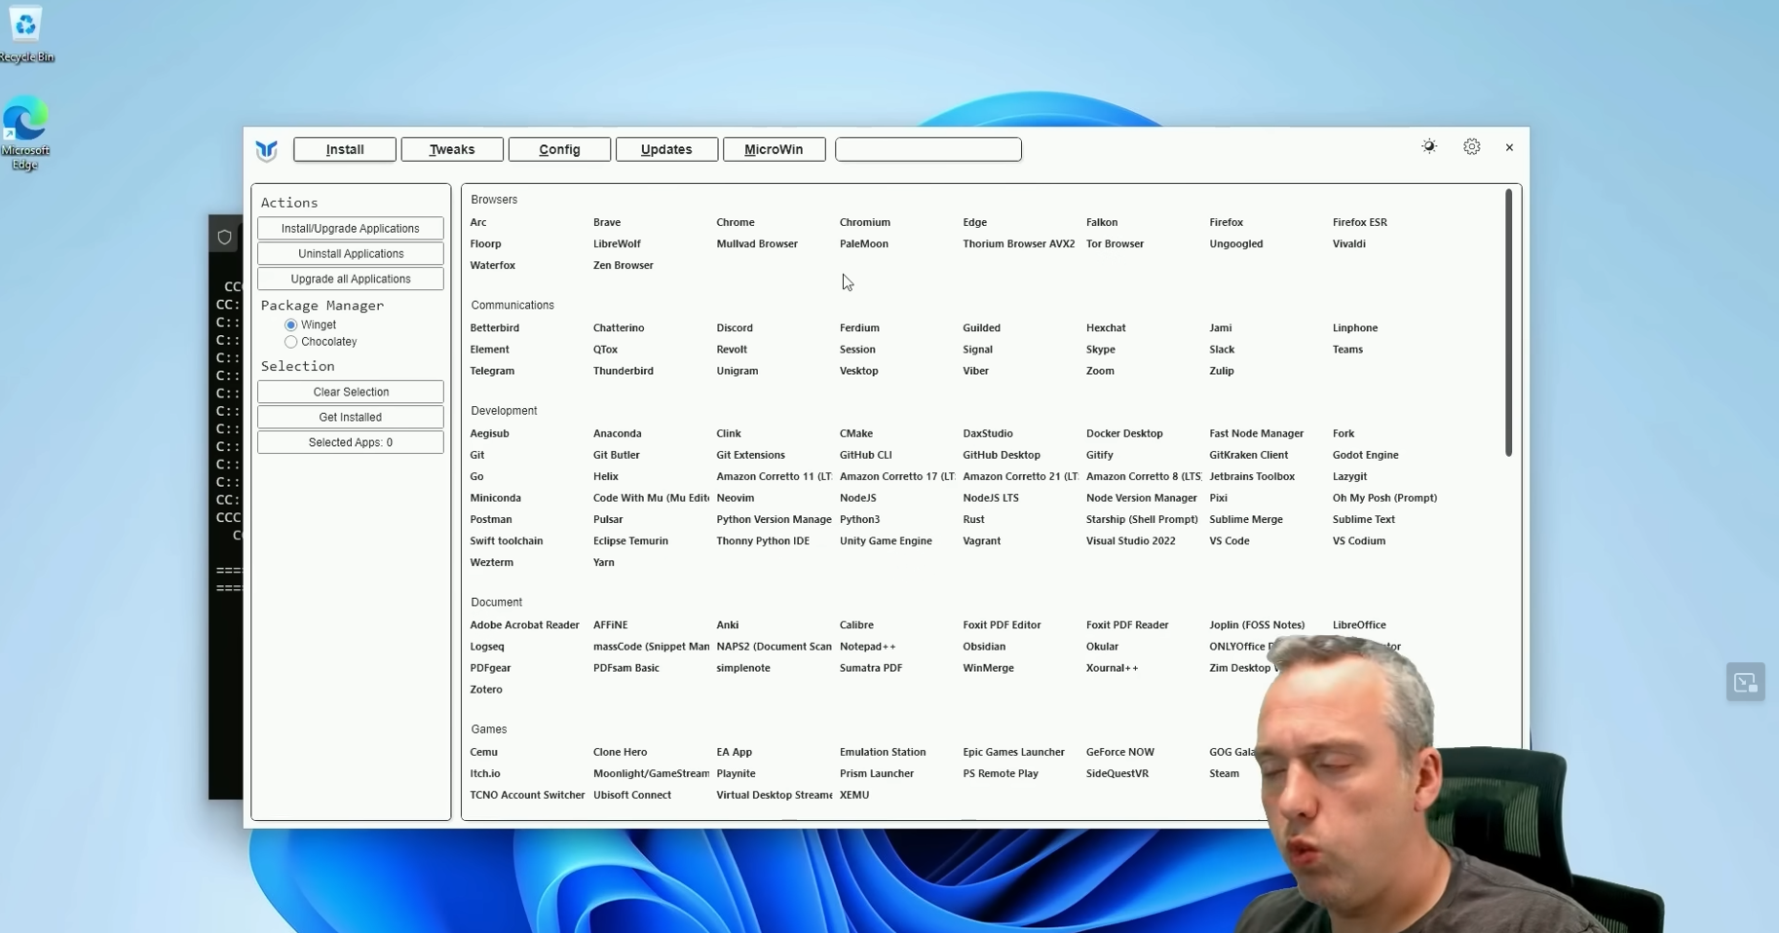Pick Zen Browser in Browsers
This screenshot has height=933, width=1779.
(623, 265)
